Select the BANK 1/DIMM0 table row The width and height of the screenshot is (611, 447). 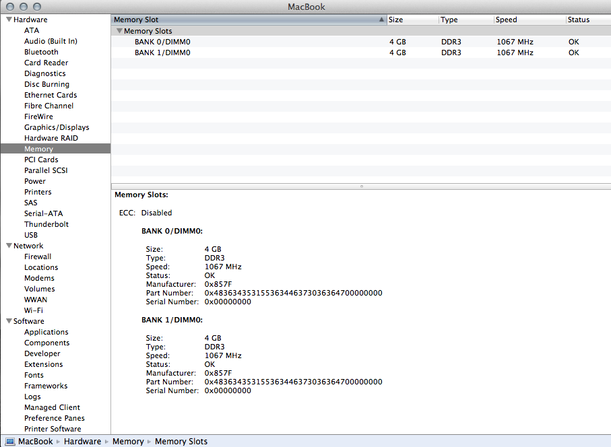[x=361, y=53]
